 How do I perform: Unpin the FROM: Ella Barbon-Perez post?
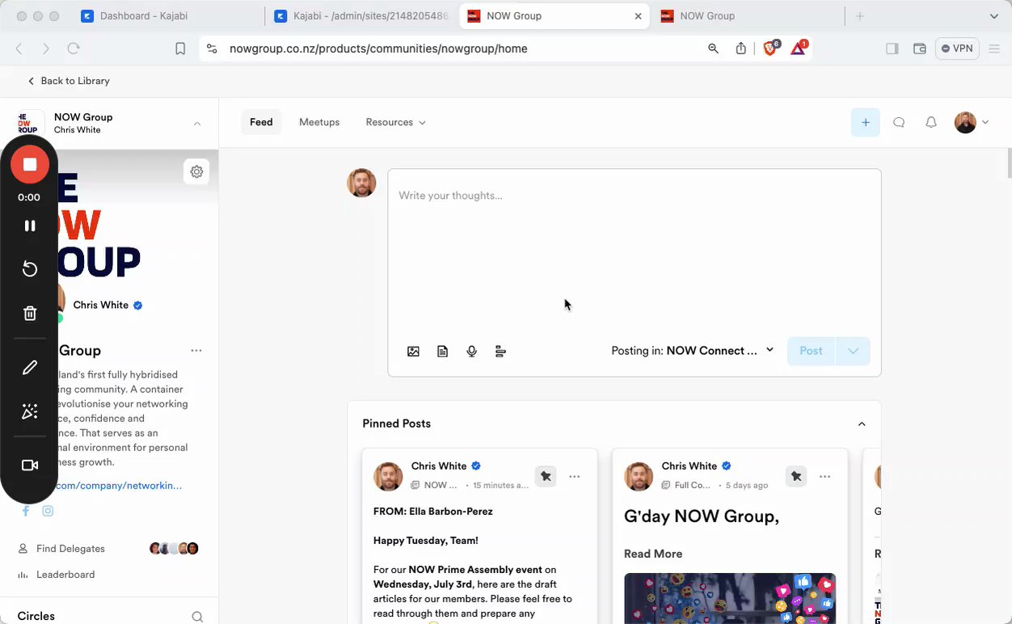(546, 476)
